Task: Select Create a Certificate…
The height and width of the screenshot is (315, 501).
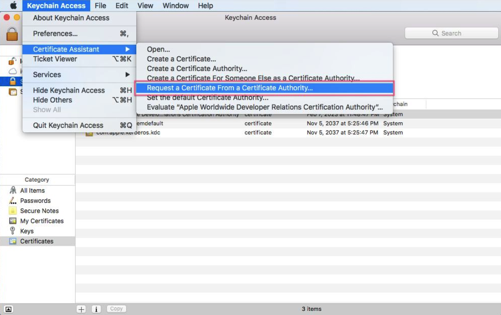Action: (x=264, y=59)
